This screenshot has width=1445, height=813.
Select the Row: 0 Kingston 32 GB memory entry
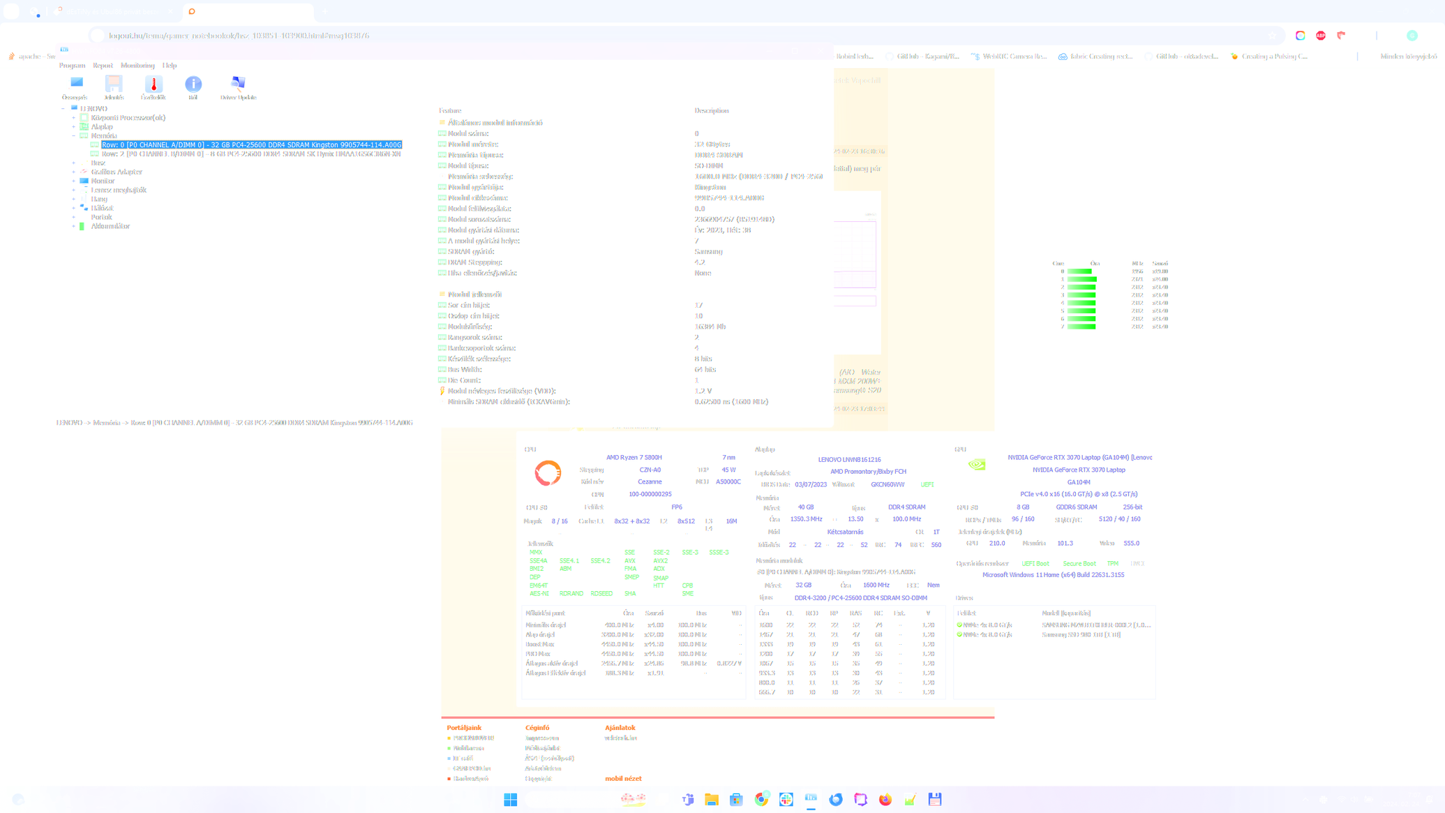pyautogui.click(x=251, y=145)
